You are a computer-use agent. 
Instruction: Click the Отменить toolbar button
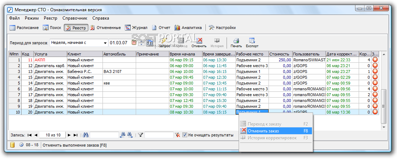199,43
